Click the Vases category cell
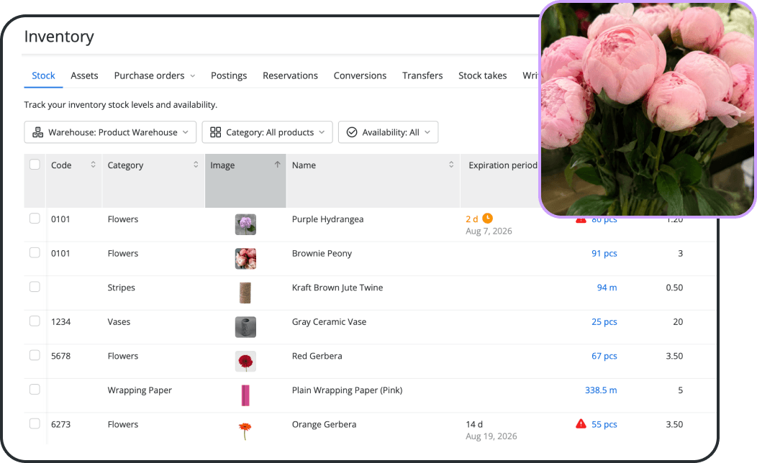Viewport: 757px width, 463px height. [x=119, y=321]
